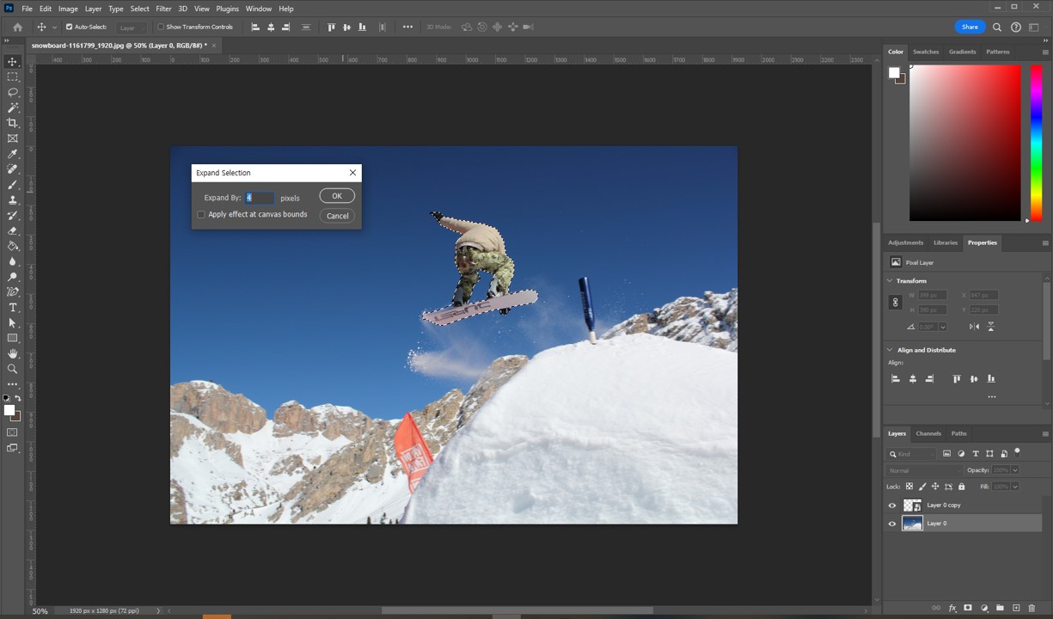Enable Show Transform Controls checkbox

click(161, 27)
